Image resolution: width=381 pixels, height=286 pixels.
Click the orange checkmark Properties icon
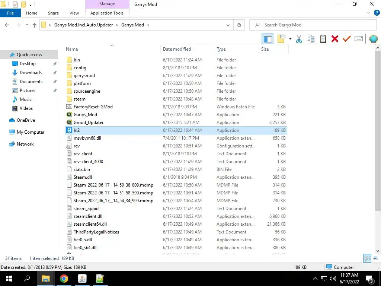347,39
